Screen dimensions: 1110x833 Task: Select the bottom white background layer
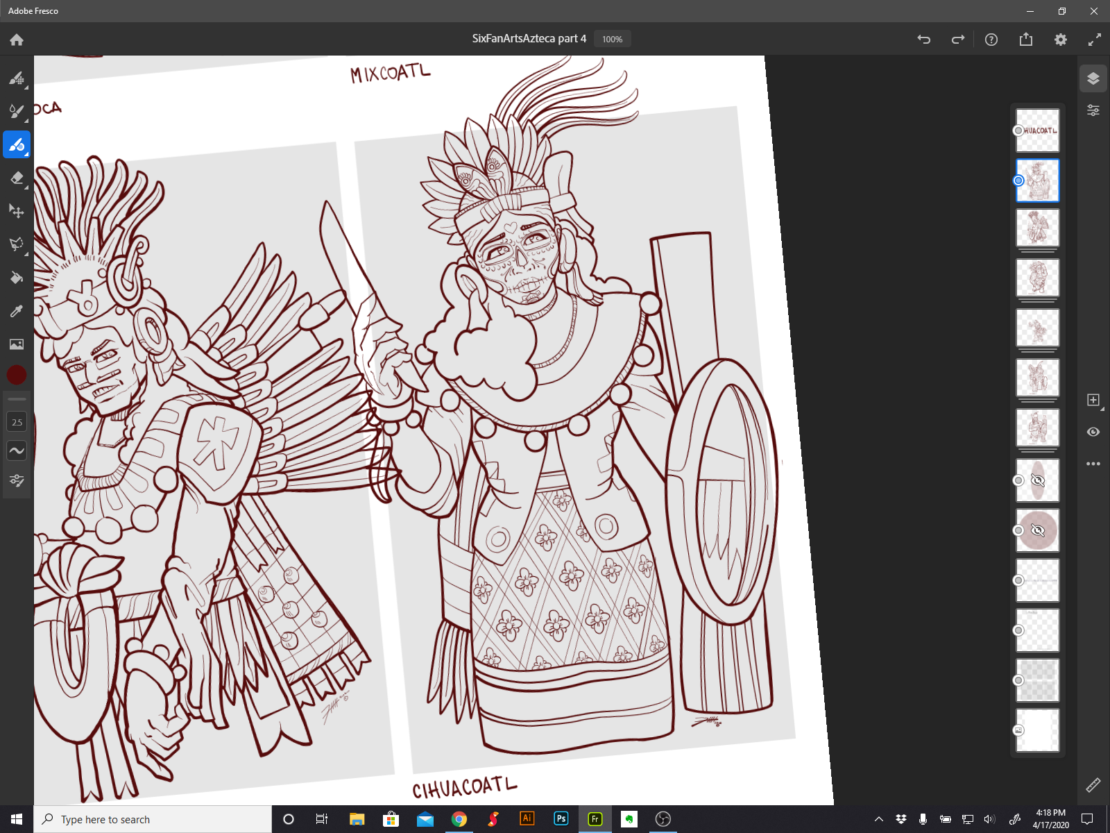[x=1038, y=730]
